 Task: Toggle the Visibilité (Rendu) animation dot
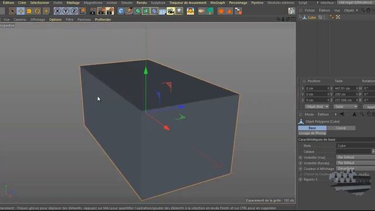301,163
